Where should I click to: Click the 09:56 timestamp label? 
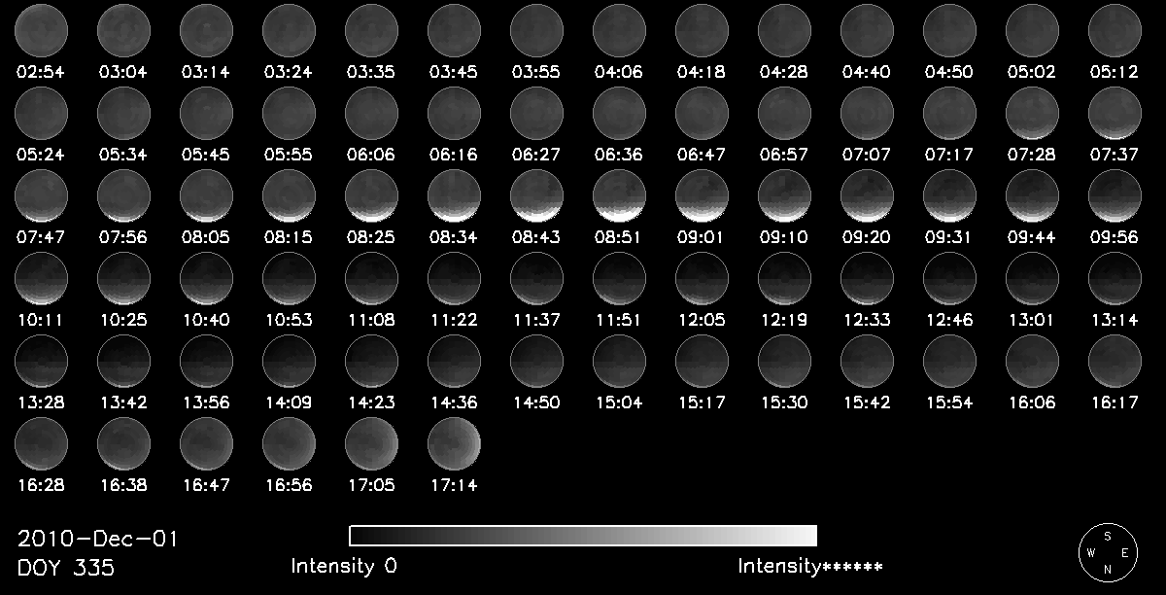1115,236
